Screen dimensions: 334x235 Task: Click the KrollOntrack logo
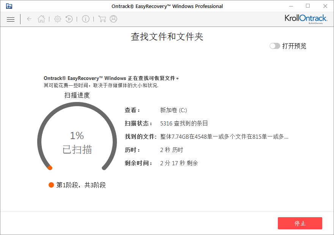306,19
